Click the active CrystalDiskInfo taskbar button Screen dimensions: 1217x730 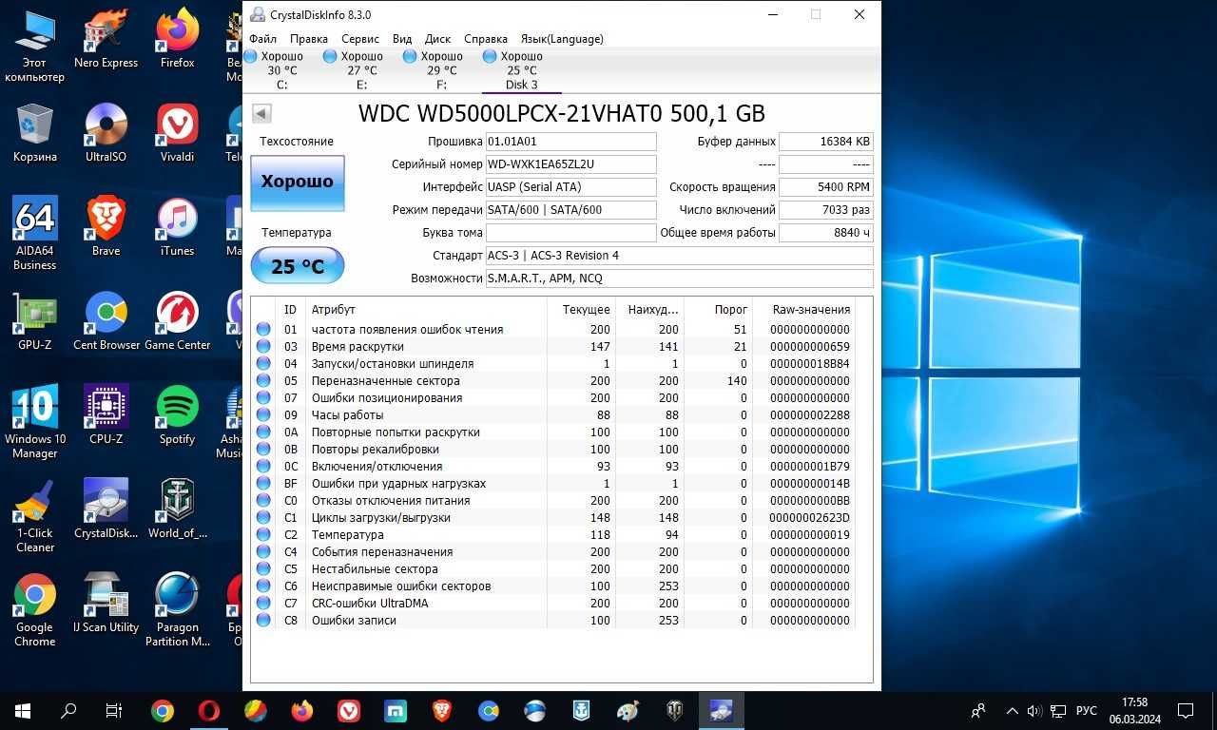(722, 710)
